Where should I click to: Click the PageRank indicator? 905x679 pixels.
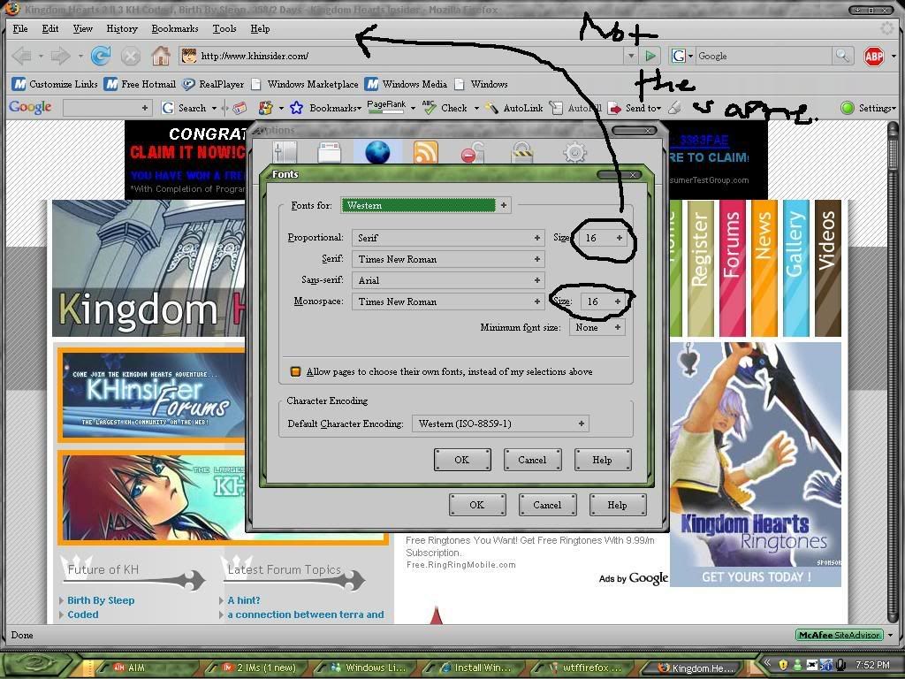point(386,107)
